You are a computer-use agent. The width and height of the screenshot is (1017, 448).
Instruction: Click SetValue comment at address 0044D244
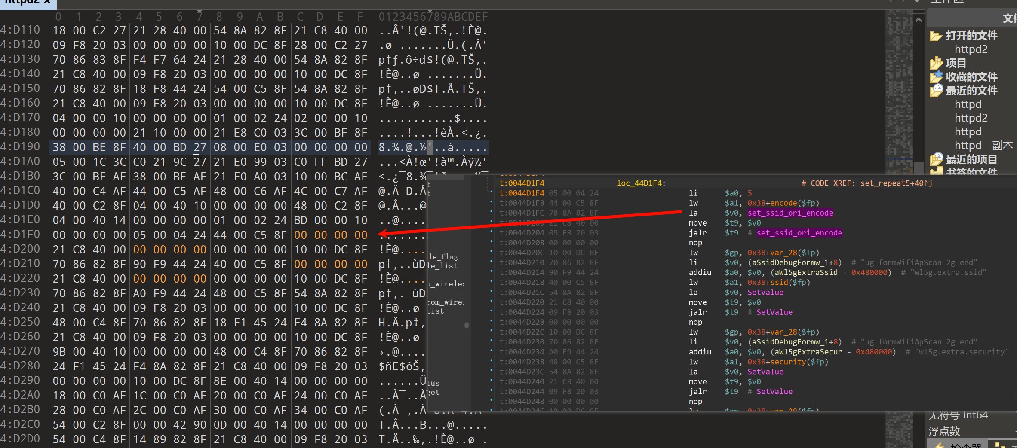click(774, 392)
